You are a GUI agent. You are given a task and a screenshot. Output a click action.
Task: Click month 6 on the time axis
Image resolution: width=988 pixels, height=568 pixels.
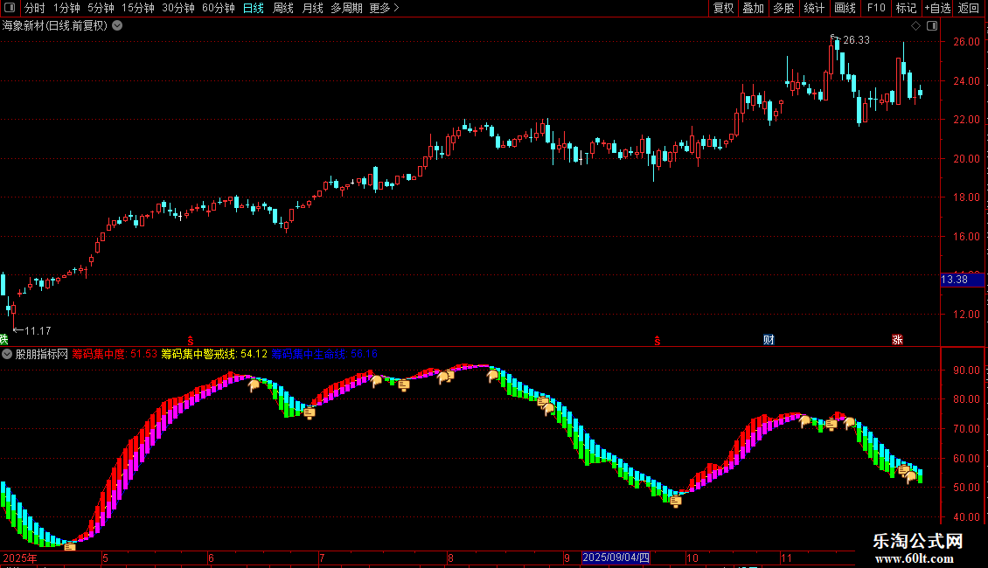tap(211, 558)
